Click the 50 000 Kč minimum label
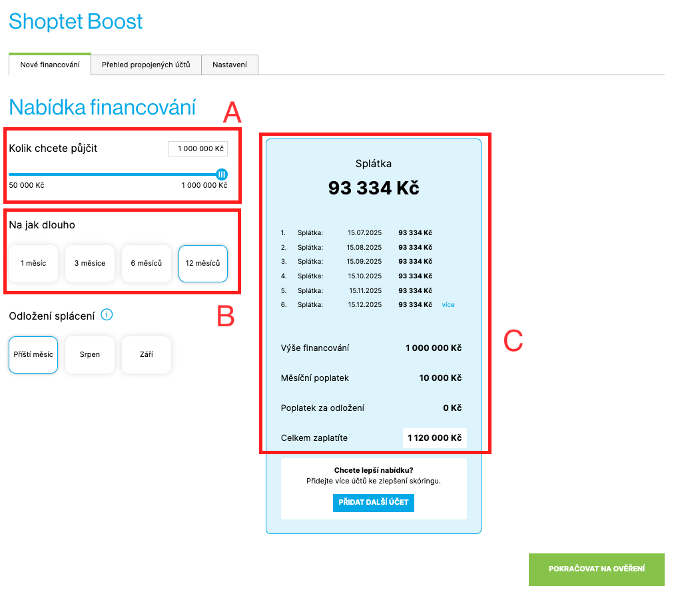This screenshot has height=594, width=674. pyautogui.click(x=27, y=185)
